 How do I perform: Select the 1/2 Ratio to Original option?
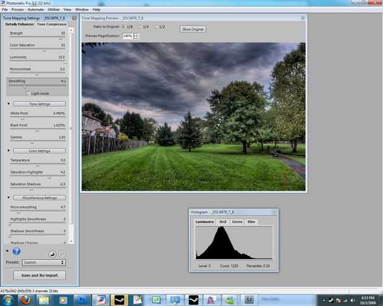coord(156,27)
